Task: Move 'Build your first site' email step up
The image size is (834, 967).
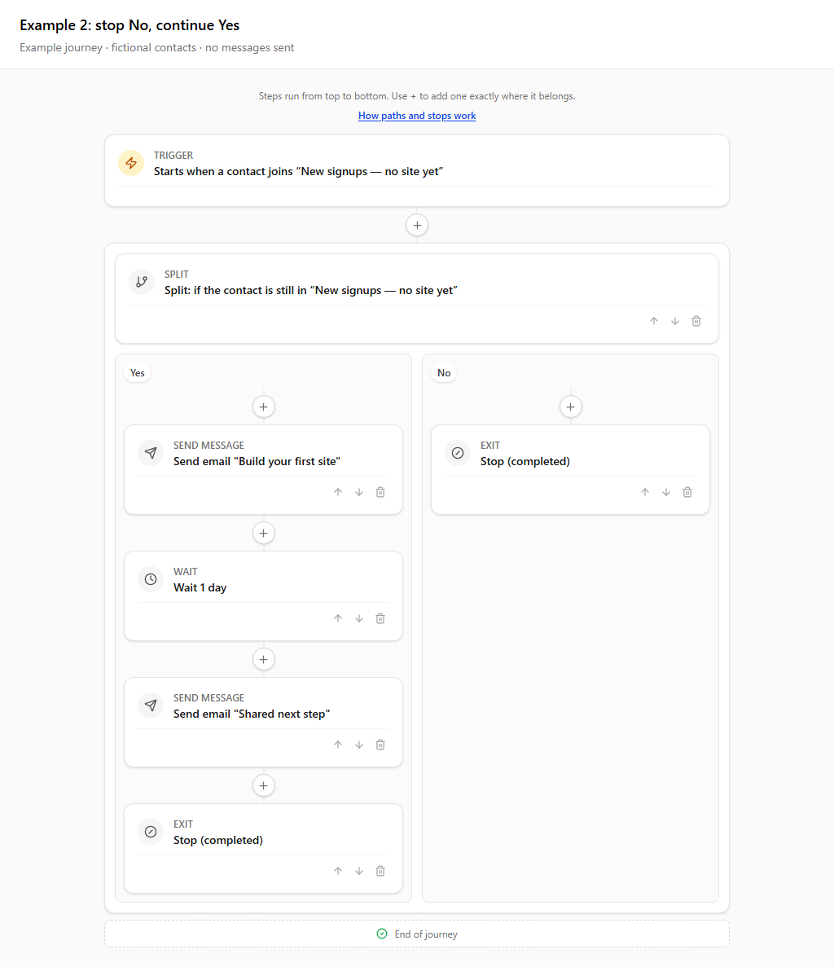Action: [x=338, y=492]
